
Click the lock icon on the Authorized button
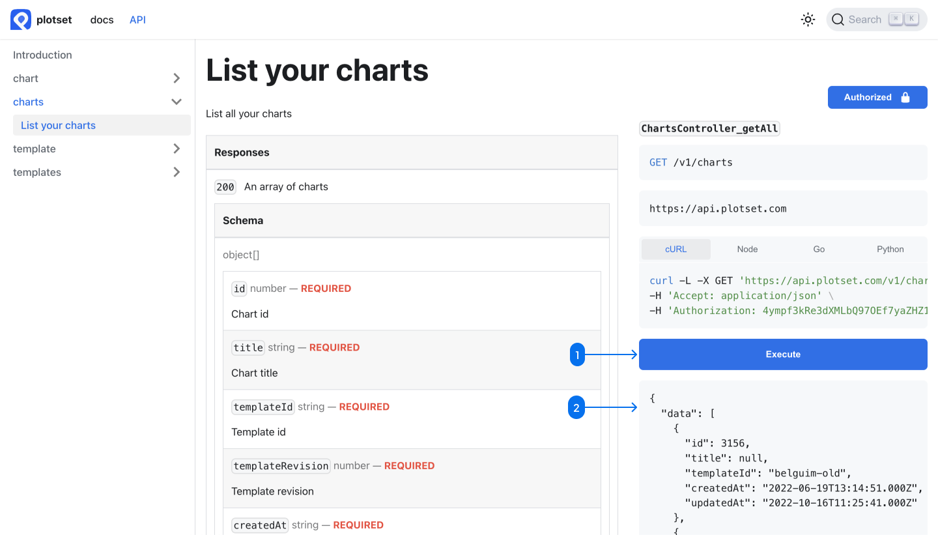click(x=905, y=96)
